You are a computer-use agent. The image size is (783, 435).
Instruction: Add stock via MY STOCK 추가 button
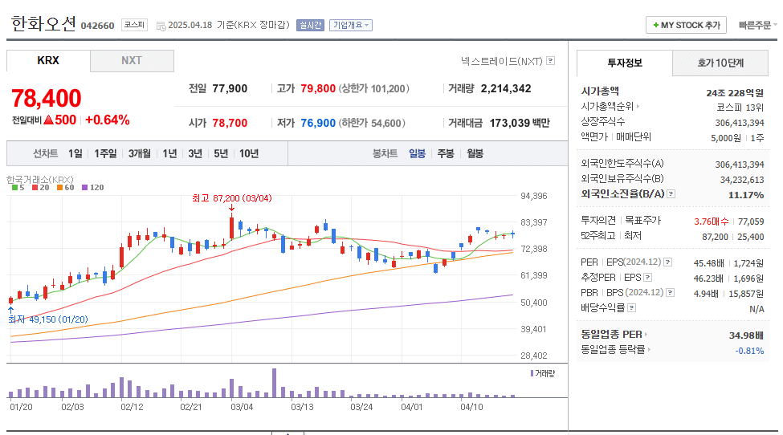[x=686, y=25]
